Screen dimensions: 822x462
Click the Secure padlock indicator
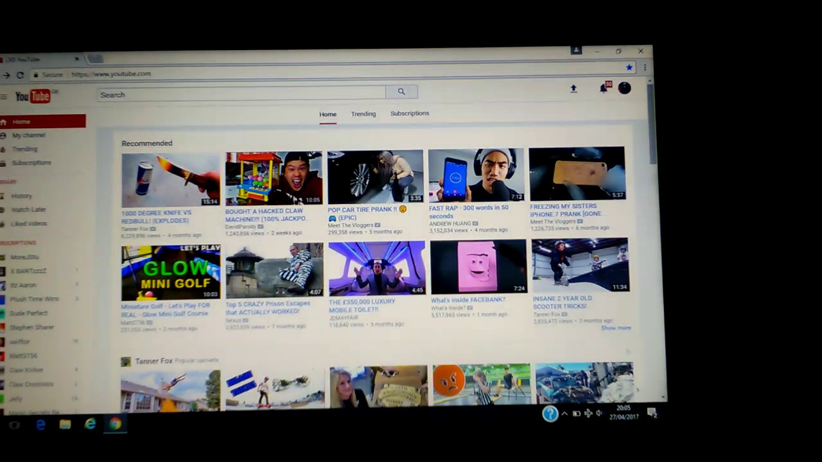36,74
